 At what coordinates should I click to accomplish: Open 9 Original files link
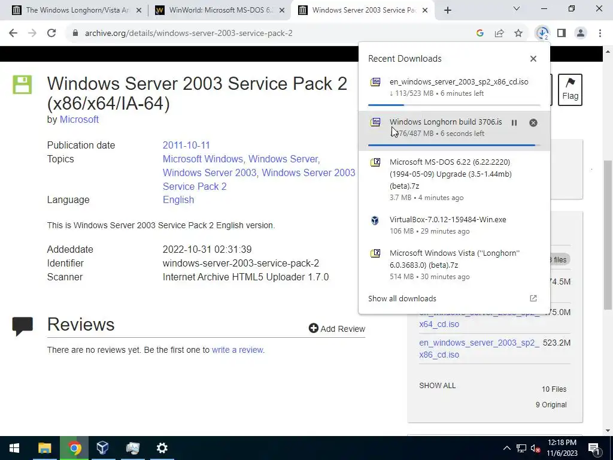click(551, 405)
